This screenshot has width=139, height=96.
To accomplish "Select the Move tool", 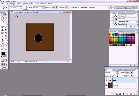I will [x=6, y=17].
